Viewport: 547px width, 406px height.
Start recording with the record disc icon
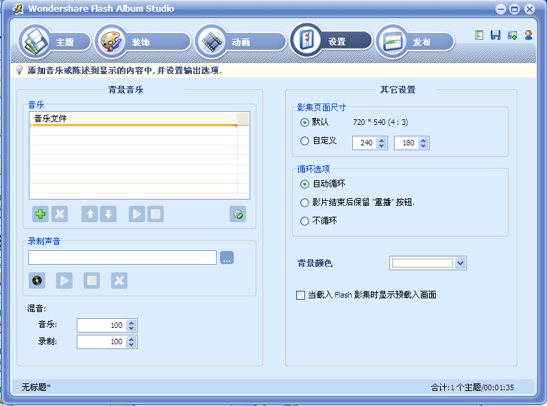37,280
